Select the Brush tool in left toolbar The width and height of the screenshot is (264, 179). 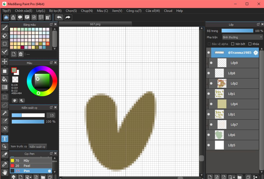[x=5, y=28]
